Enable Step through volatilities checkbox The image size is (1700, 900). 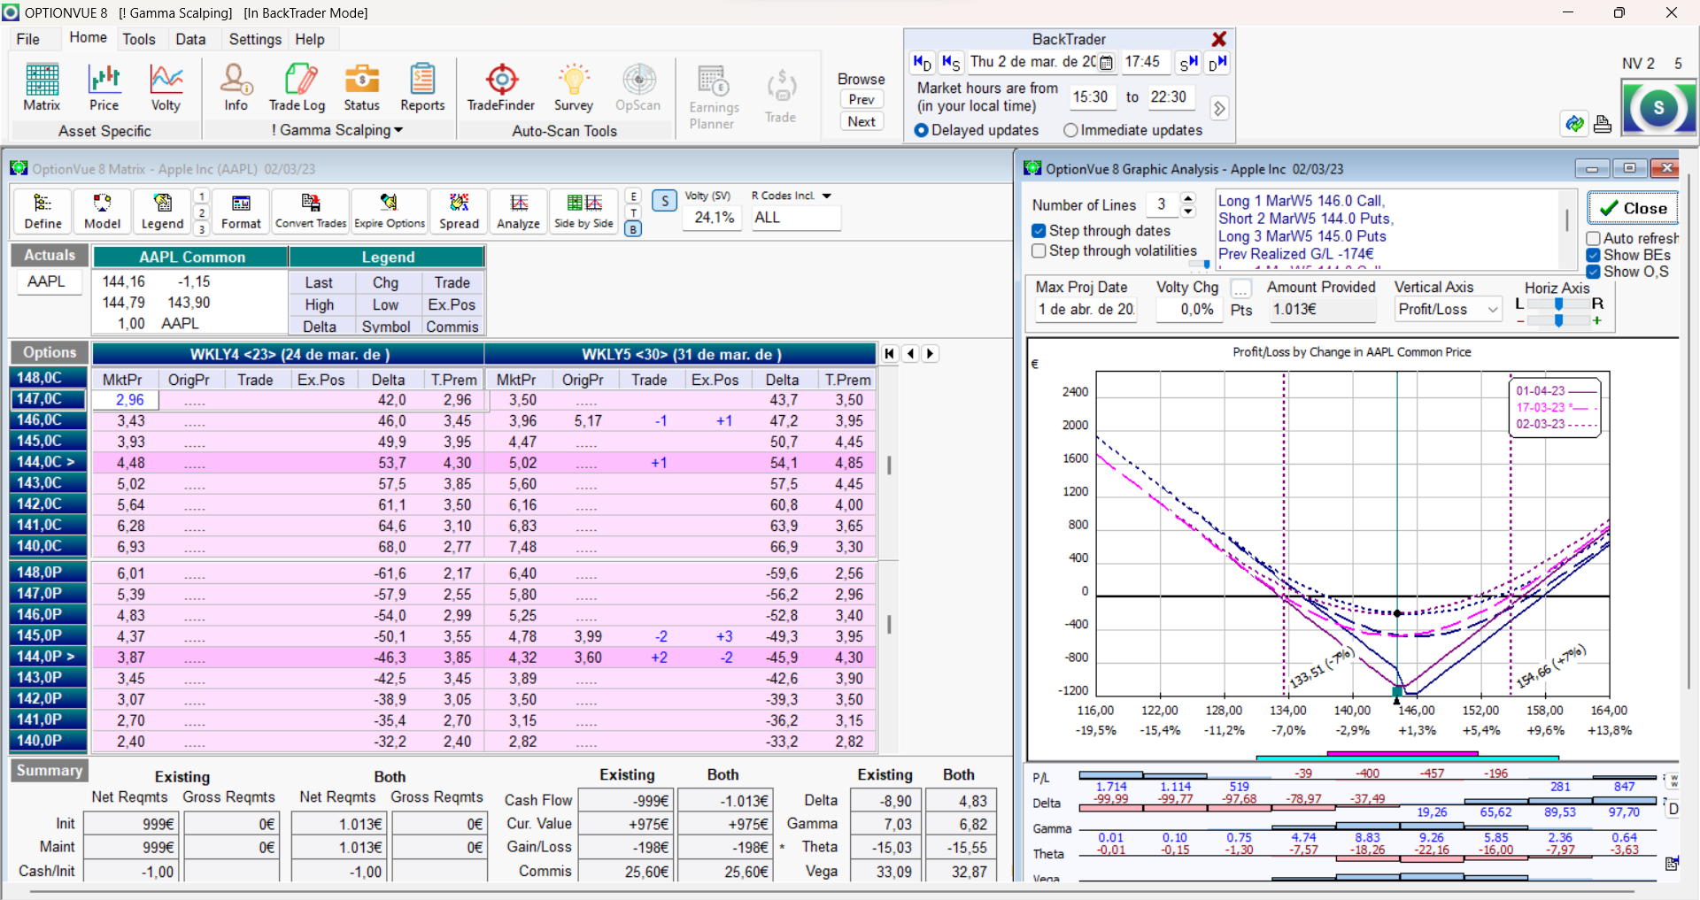pyautogui.click(x=1039, y=251)
